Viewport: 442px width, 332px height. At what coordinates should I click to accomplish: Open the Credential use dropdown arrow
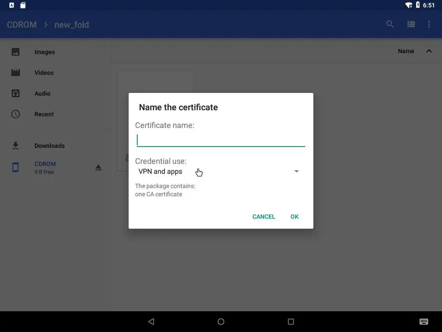coord(297,171)
